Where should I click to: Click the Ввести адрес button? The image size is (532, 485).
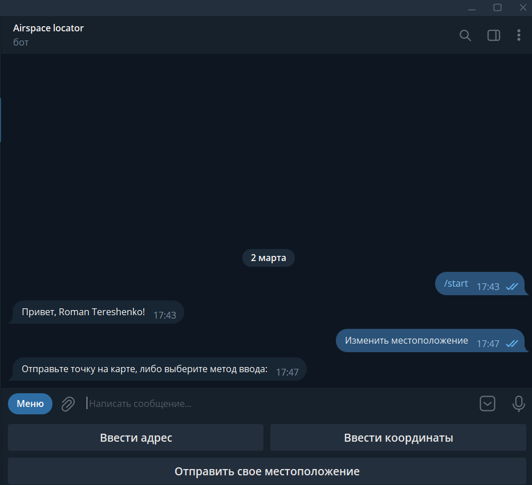[136, 438]
